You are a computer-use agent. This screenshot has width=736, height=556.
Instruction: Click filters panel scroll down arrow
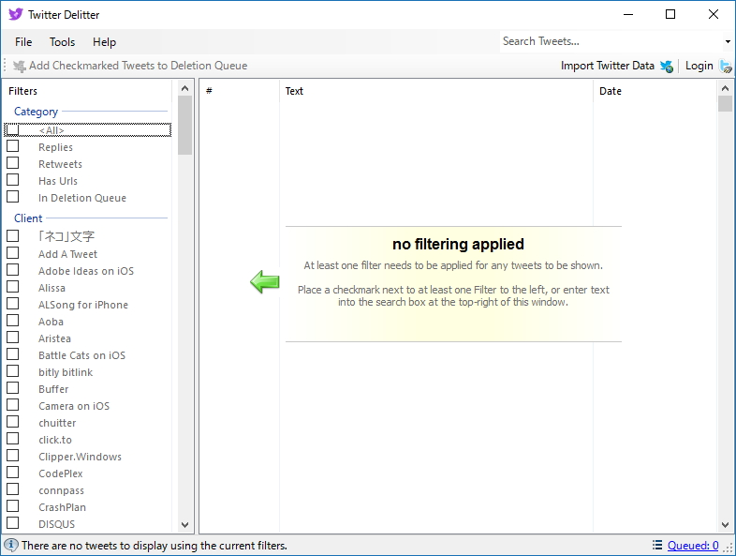[x=185, y=525]
